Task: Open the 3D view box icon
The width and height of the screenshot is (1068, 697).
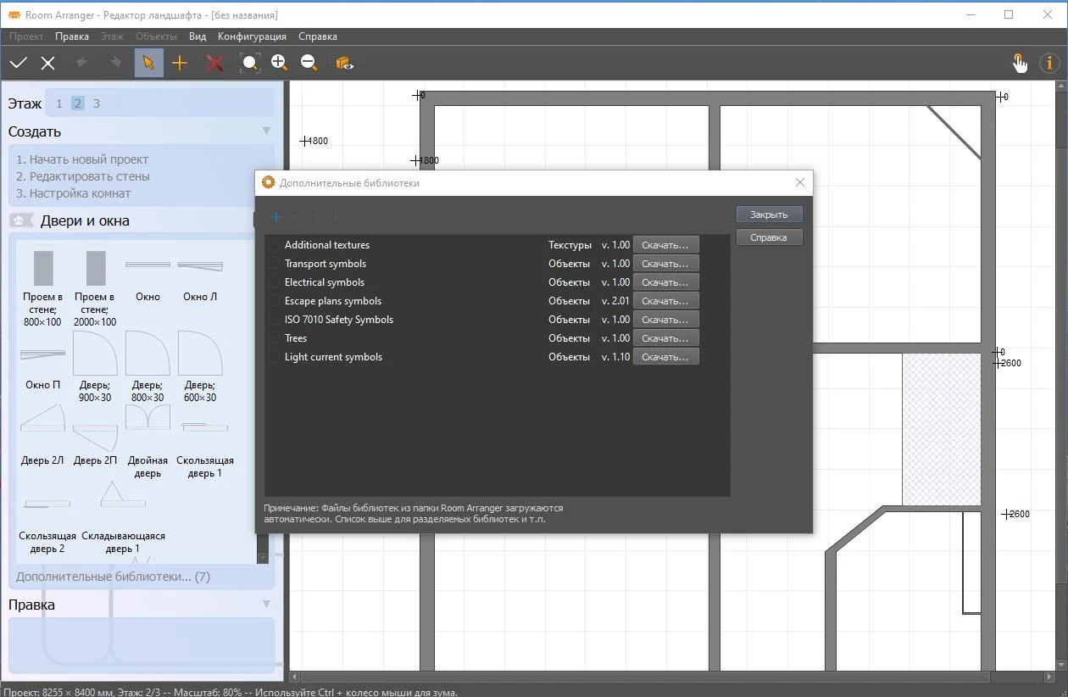Action: click(344, 63)
